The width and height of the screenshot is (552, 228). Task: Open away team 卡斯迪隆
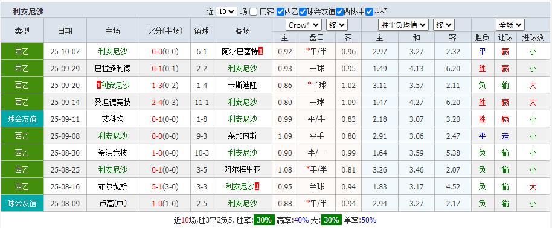click(242, 86)
